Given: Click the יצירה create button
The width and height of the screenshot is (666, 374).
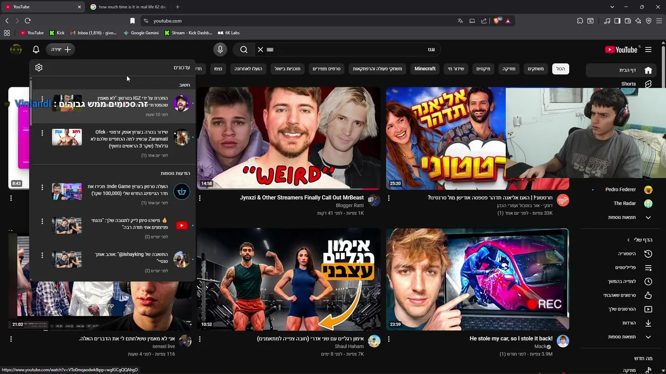Looking at the screenshot, I should pos(61,49).
